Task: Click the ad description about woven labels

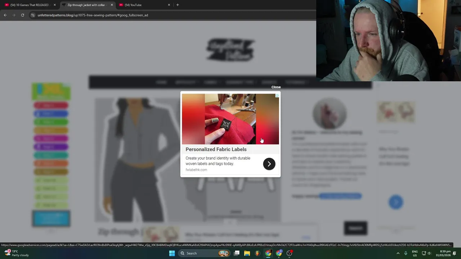Action: 218,161
